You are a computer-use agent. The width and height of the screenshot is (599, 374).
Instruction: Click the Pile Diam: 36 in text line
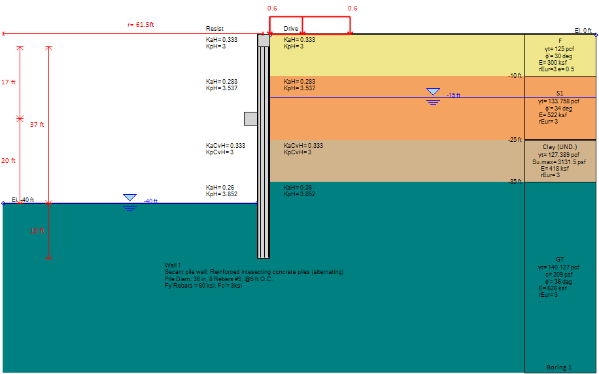click(218, 279)
